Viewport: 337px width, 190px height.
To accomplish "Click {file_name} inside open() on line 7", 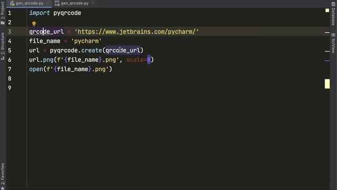I will coord(73,69).
